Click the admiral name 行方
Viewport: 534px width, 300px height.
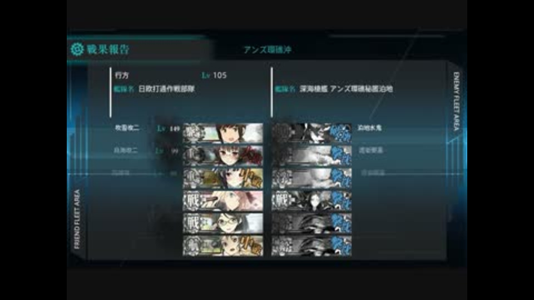pos(122,75)
